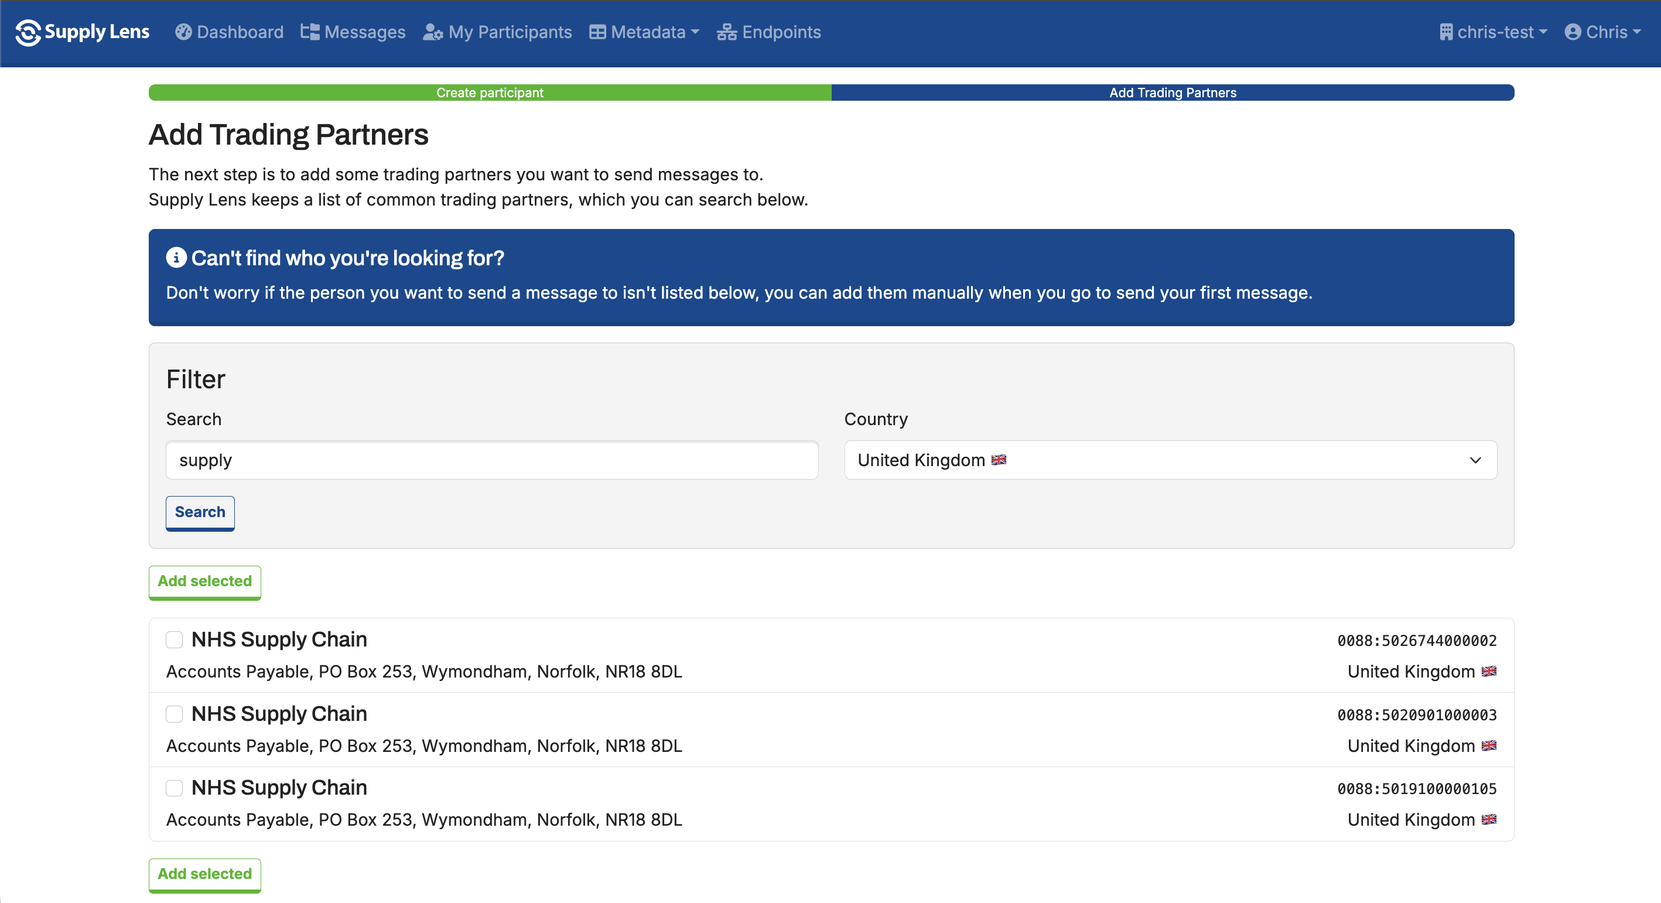The width and height of the screenshot is (1661, 903).
Task: Open the Country dropdown
Action: pyautogui.click(x=1170, y=460)
